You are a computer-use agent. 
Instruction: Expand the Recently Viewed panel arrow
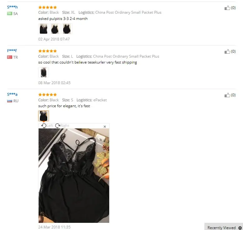[x=240, y=228]
